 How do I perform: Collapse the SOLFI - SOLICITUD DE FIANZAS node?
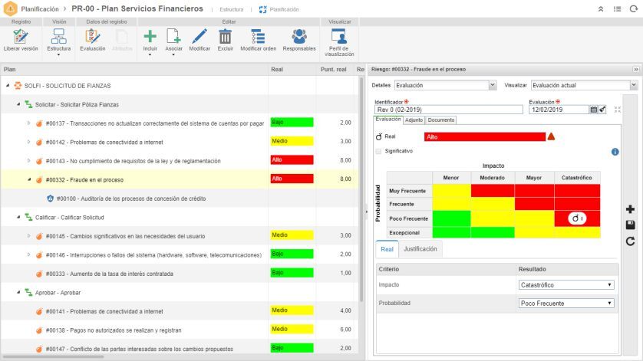8,85
